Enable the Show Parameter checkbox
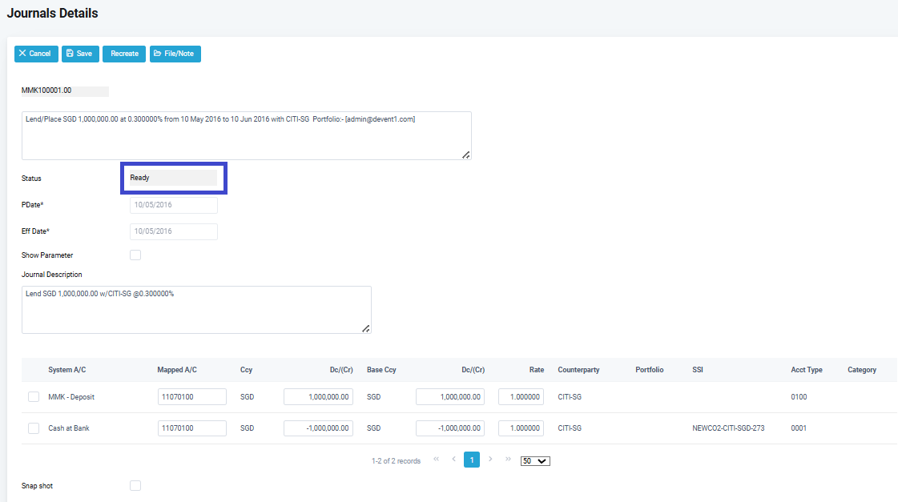Viewport: 898px width, 502px height. tap(135, 255)
